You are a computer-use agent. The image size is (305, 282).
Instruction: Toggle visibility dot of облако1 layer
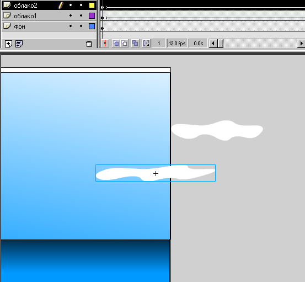tap(71, 15)
